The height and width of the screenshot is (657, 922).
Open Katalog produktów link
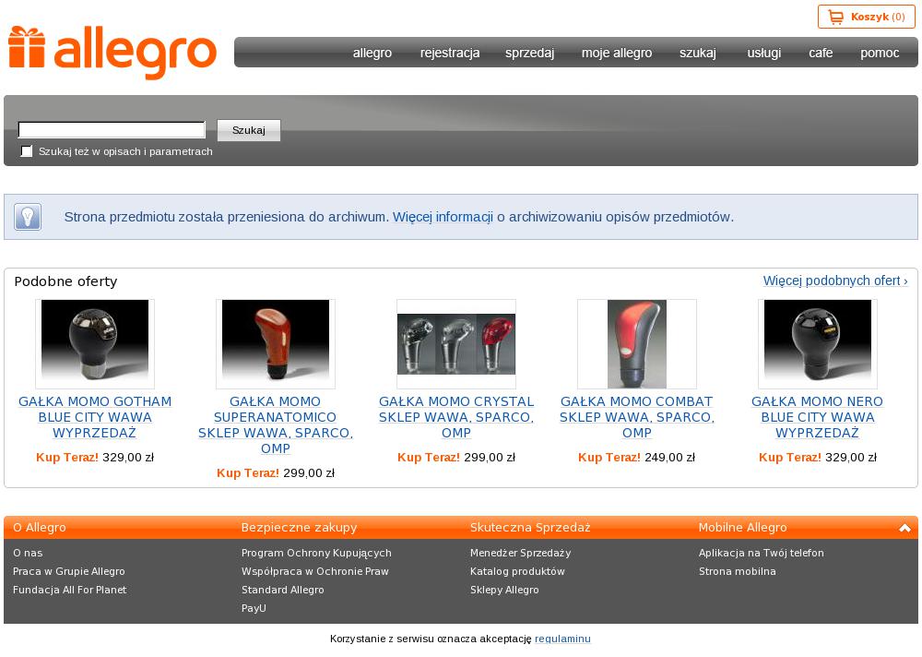(517, 571)
